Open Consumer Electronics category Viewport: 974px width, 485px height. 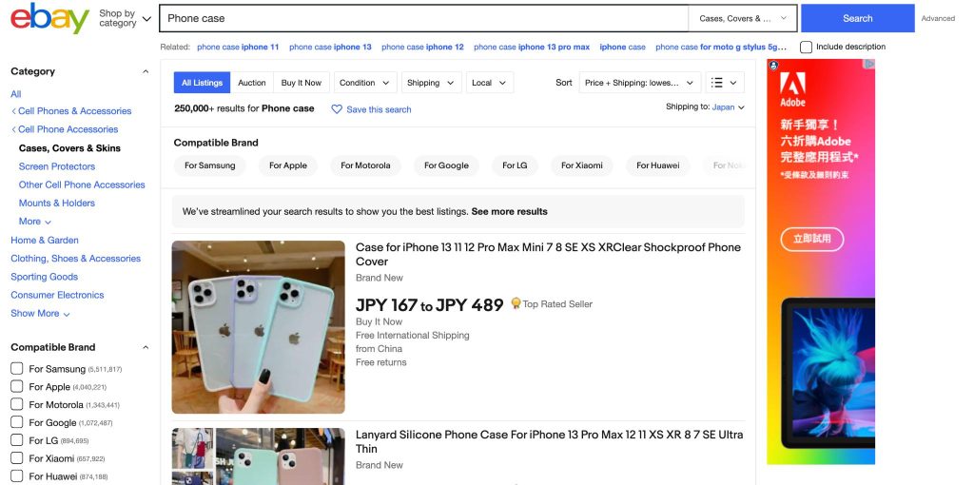57,295
